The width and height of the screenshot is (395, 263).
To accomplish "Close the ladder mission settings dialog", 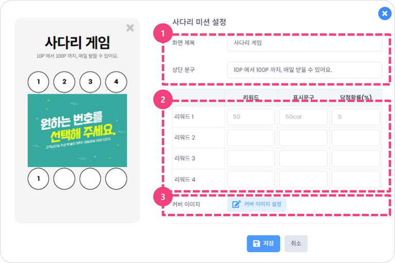I will click(384, 14).
